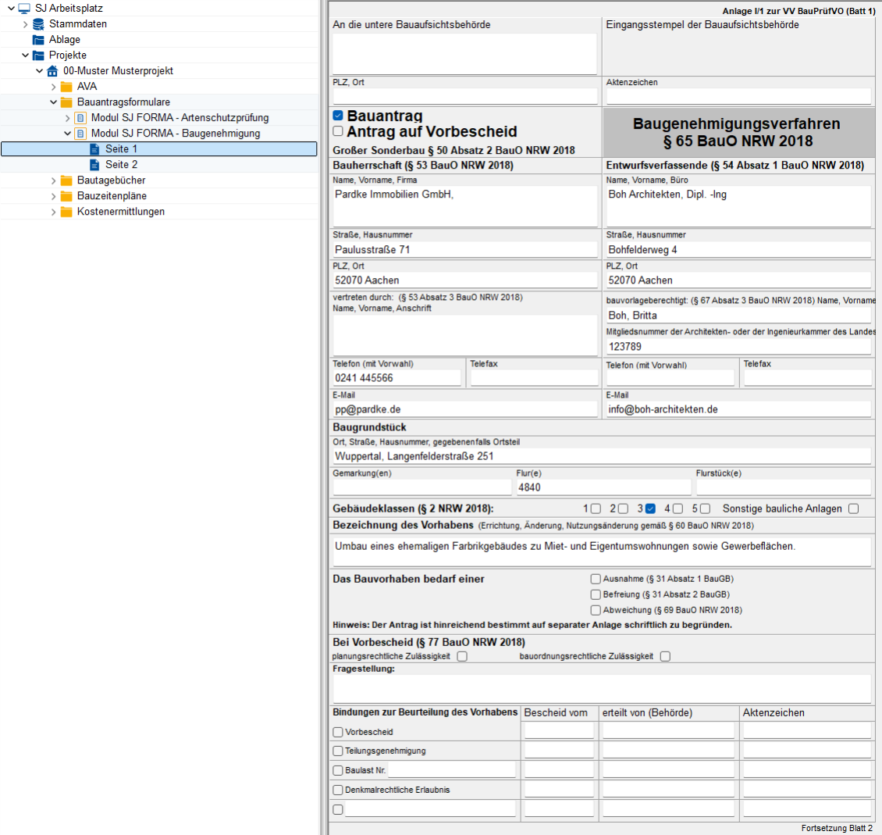Click the Bauherrschaft E-Mail field pp@pardke.de

464,409
